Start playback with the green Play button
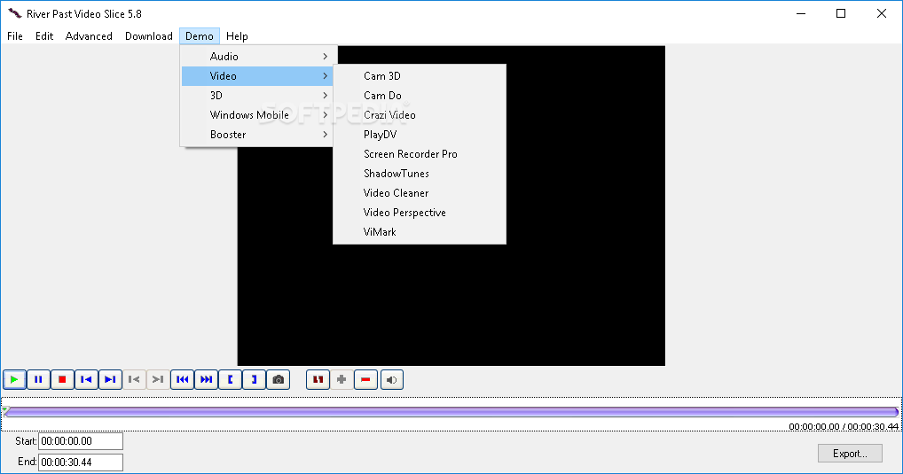903x474 pixels. coord(14,380)
